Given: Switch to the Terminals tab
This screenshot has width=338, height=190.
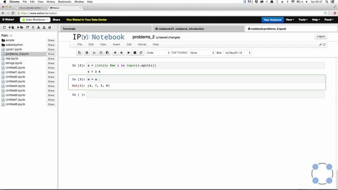Looking at the screenshot, I should pyautogui.click(x=106, y=28).
